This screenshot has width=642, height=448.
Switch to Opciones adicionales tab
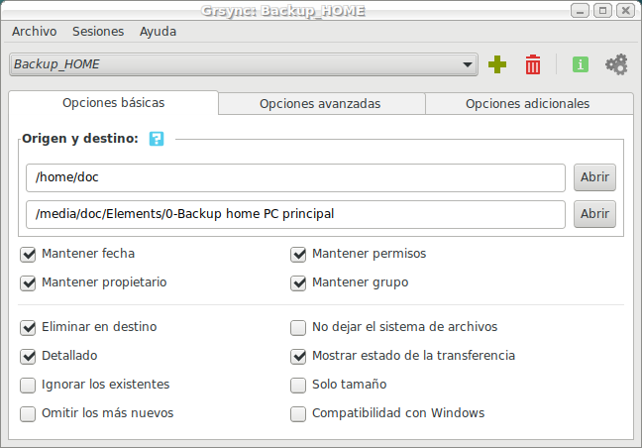[x=527, y=103]
